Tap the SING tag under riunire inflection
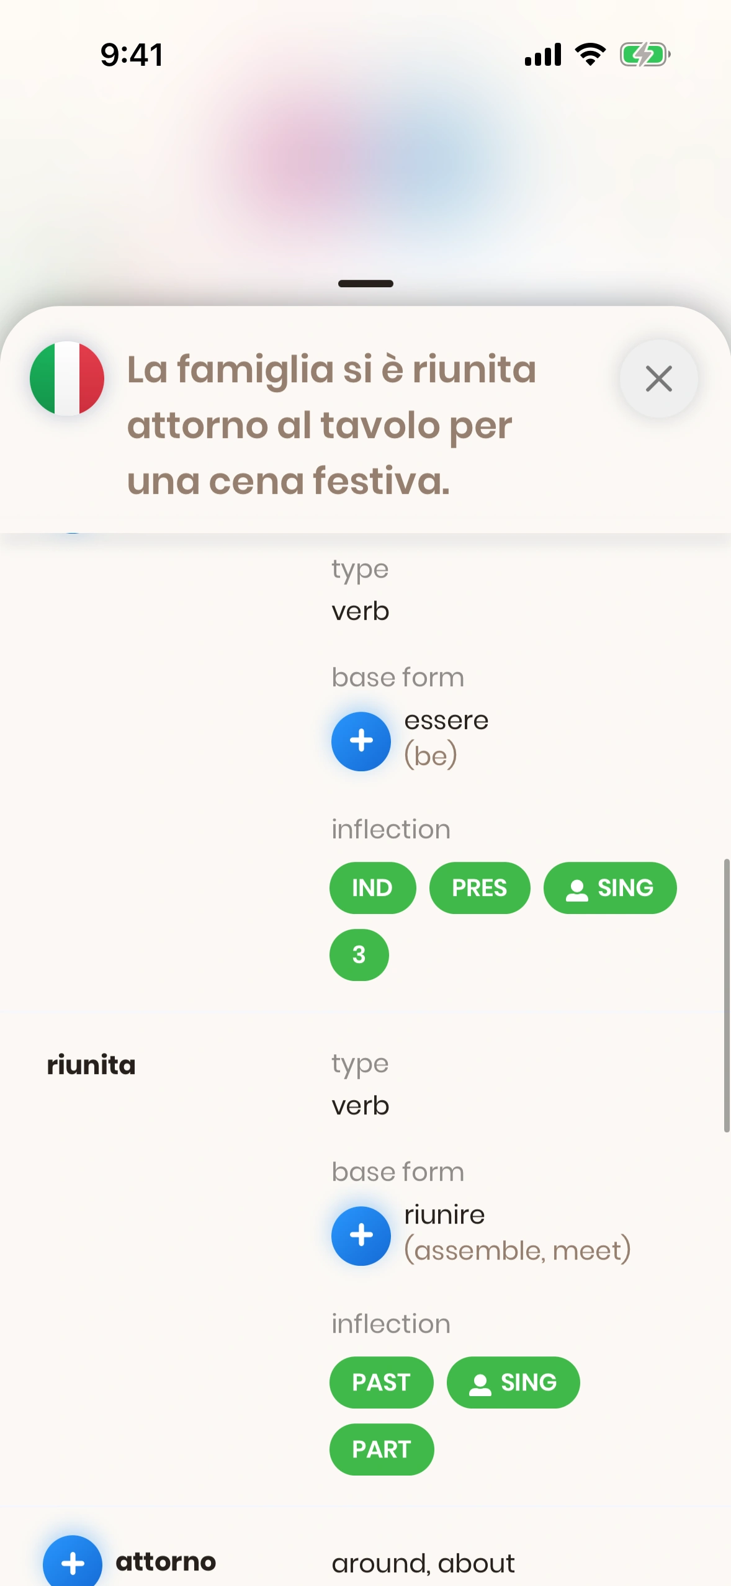This screenshot has width=731, height=1586. pyautogui.click(x=513, y=1382)
